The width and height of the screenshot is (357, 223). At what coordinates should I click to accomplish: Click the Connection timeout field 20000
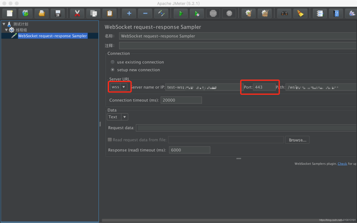[x=181, y=100]
